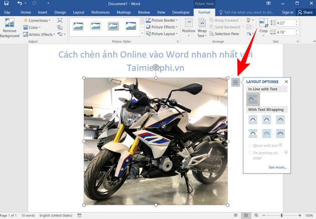Expand the Picture Styles gallery with the More arrow

point(142,34)
